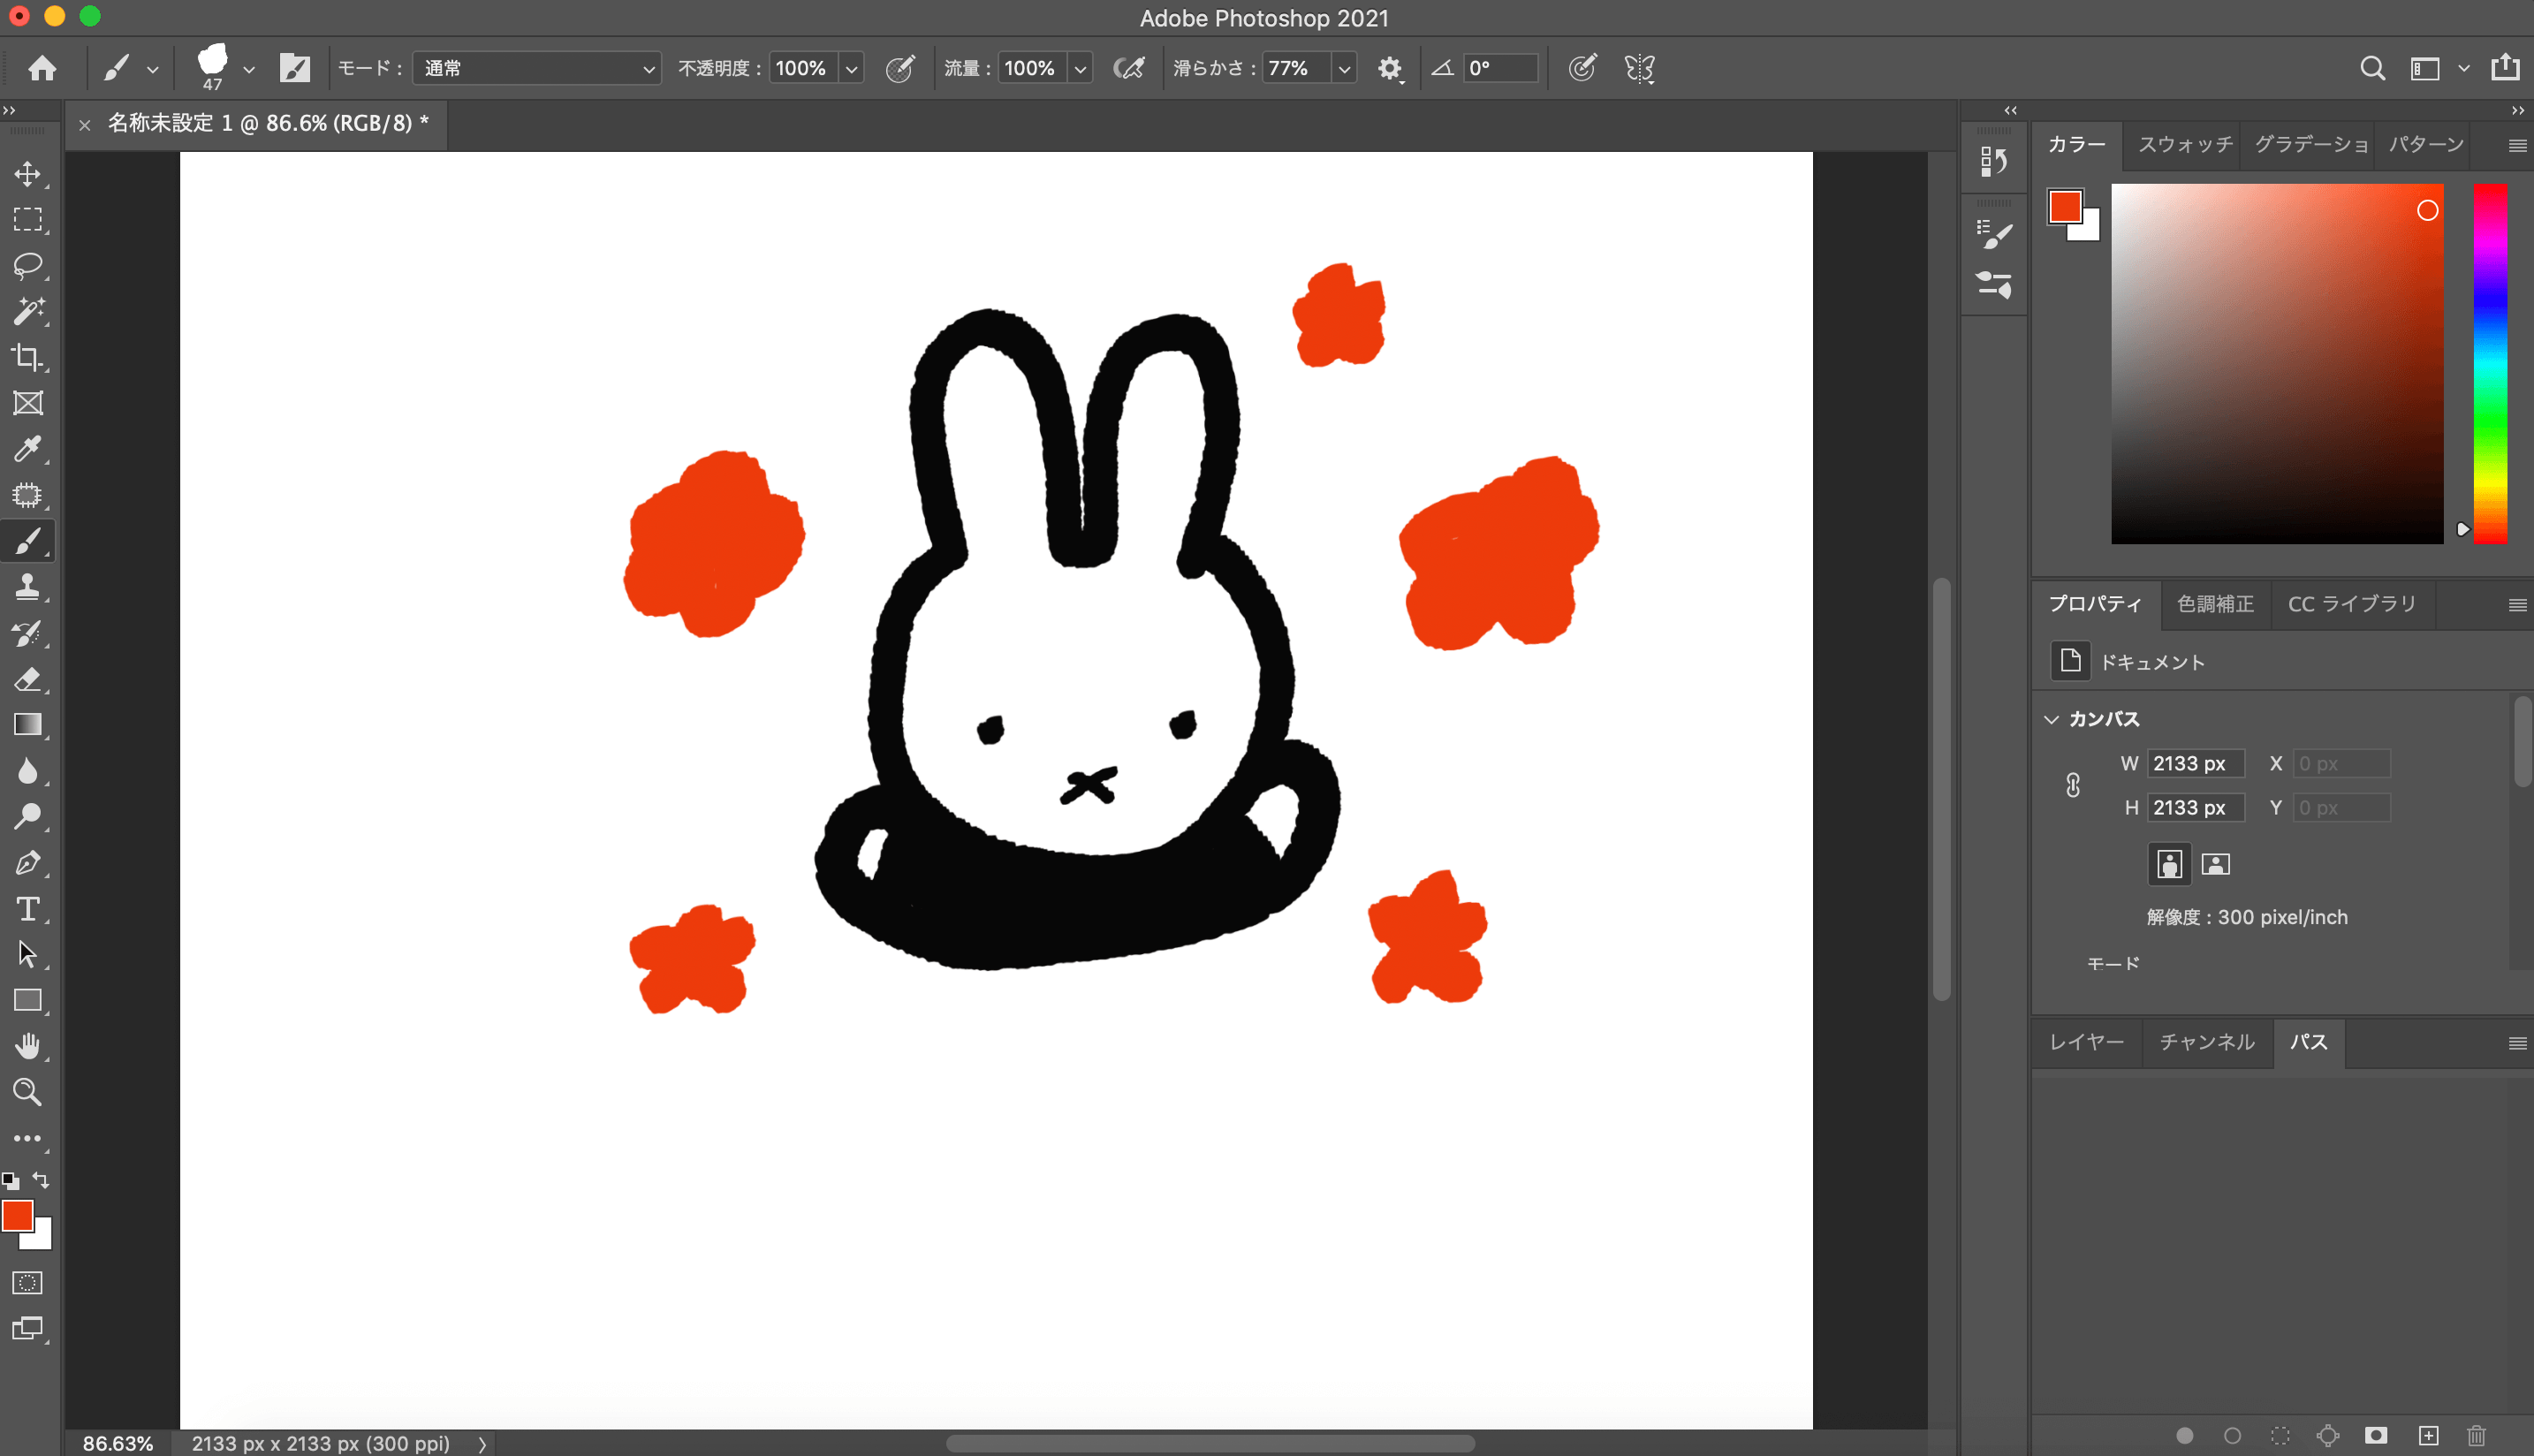Select the Clone Stamp tool
The height and width of the screenshot is (1456, 2534).
coord(28,588)
